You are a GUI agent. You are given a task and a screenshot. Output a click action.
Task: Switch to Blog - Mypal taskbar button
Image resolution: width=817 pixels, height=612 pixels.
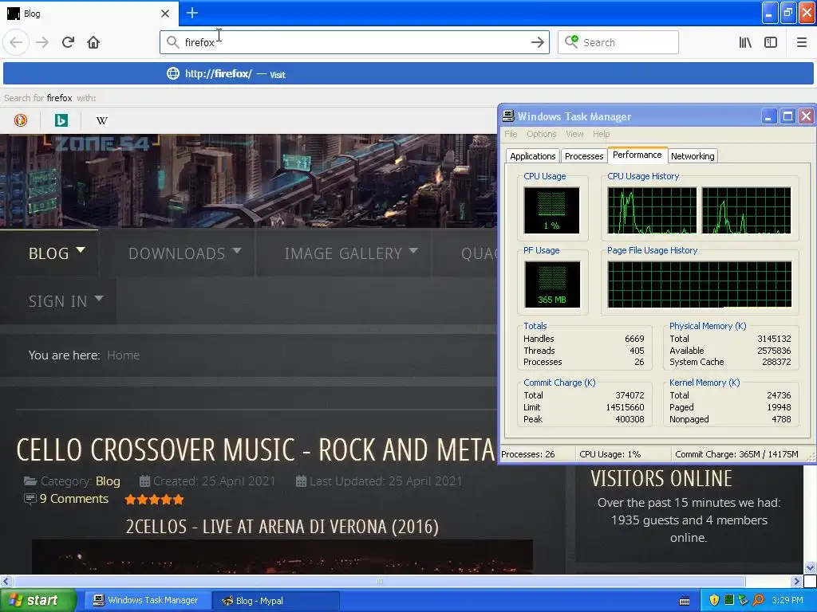[x=276, y=601]
